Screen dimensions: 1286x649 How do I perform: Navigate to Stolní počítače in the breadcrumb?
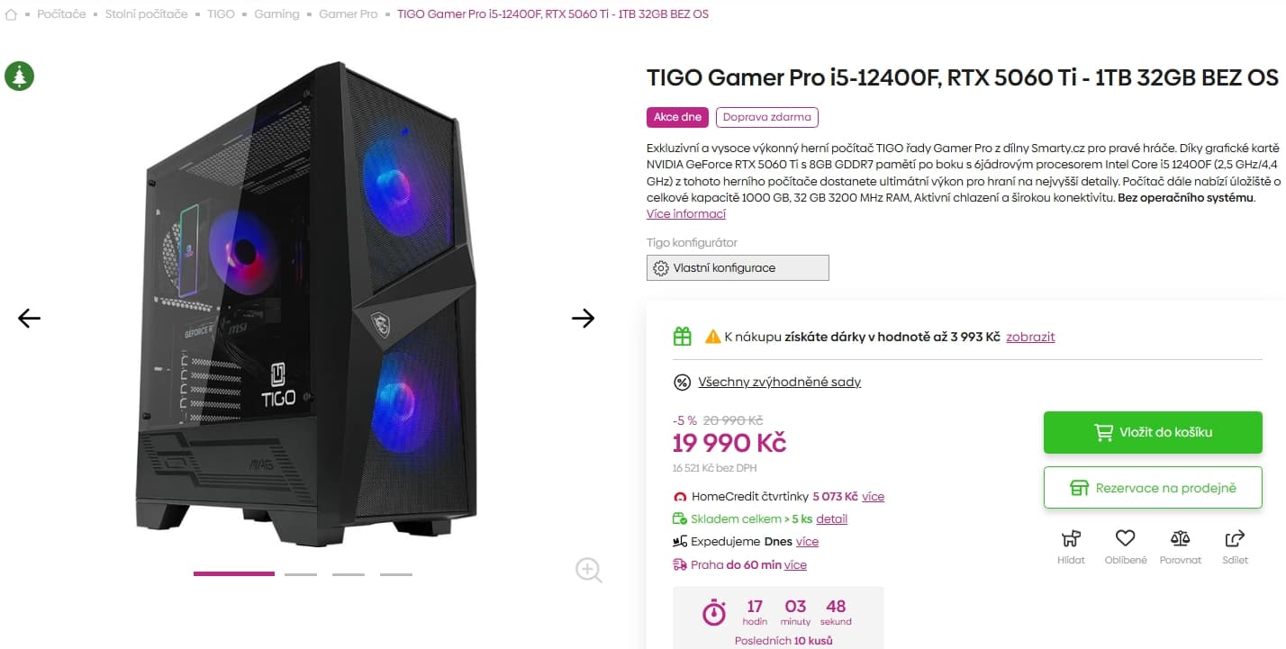143,14
